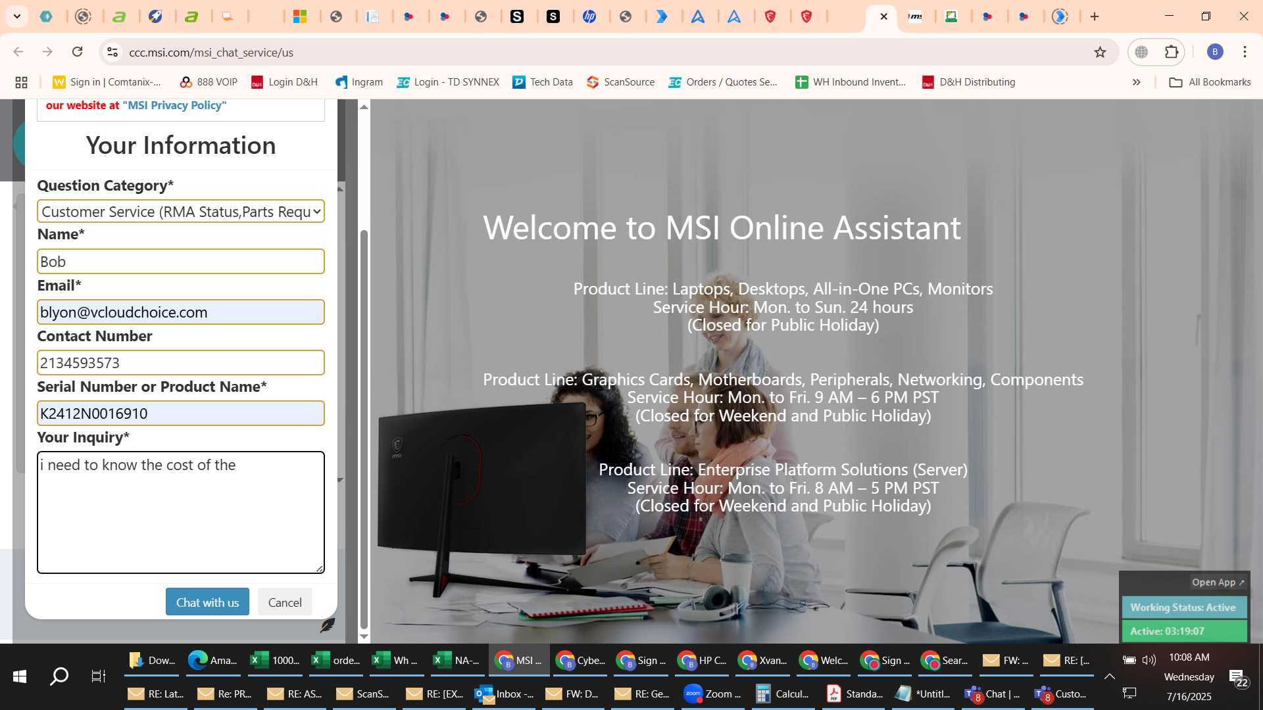Open Tech Data bookmark
The height and width of the screenshot is (710, 1263).
pos(543,82)
